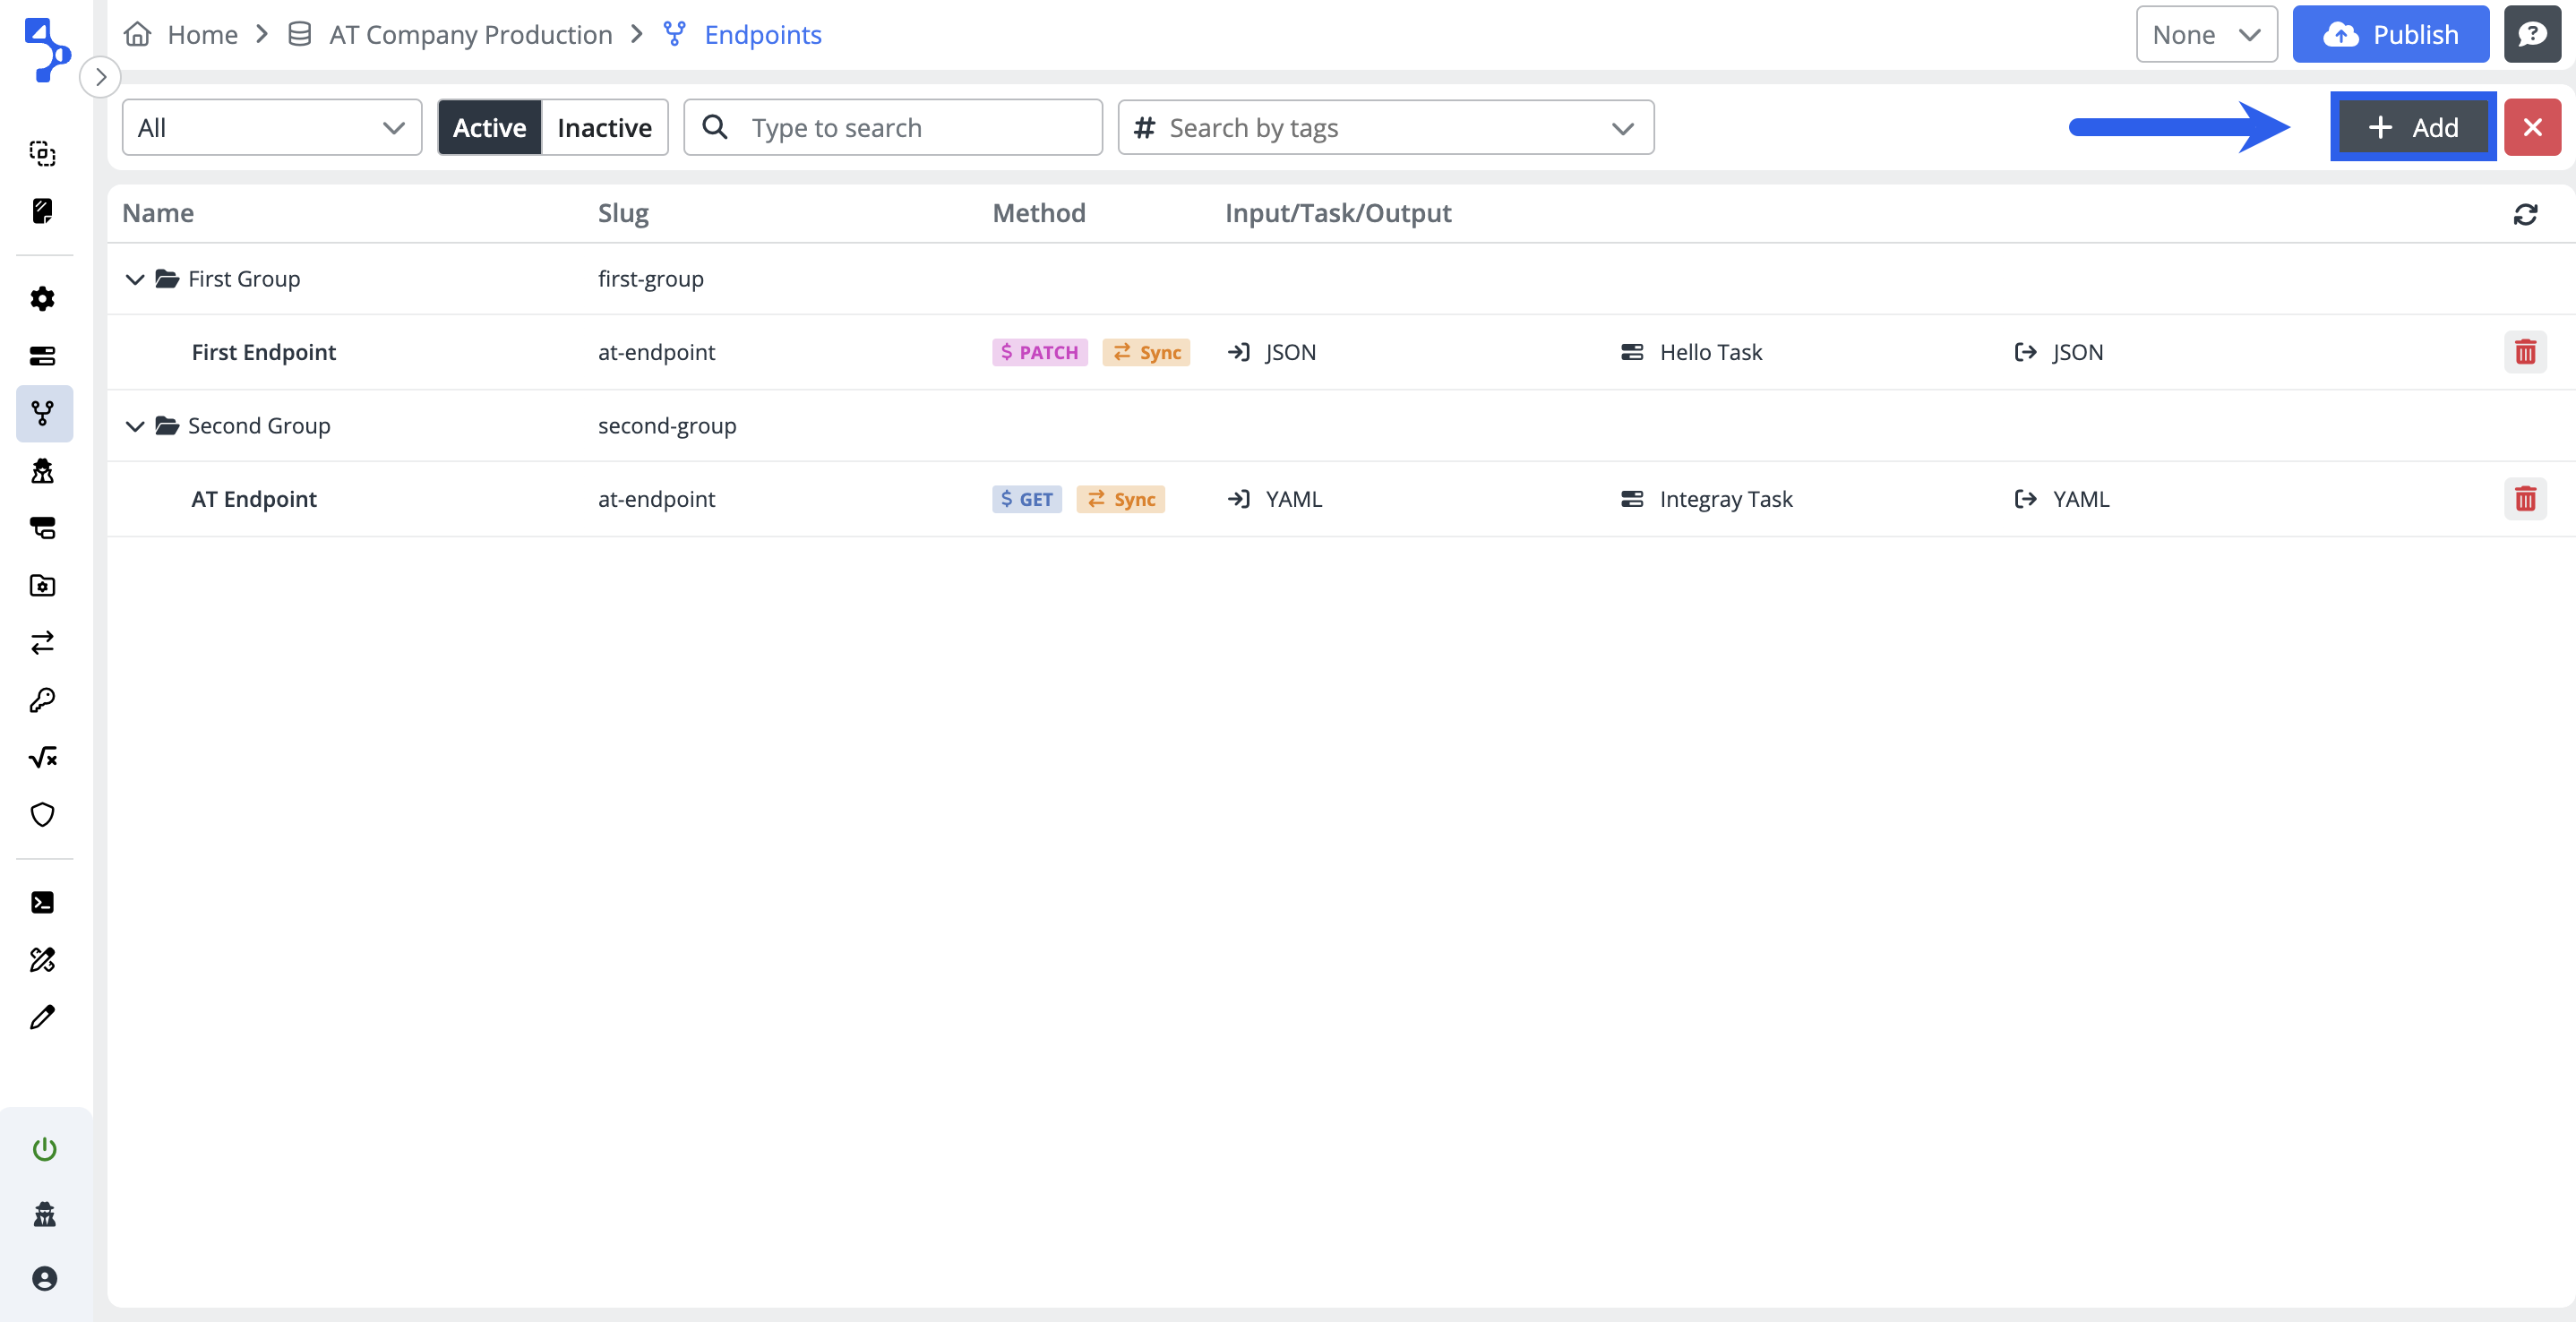Click the Publish button
2576x1322 pixels.
tap(2389, 35)
